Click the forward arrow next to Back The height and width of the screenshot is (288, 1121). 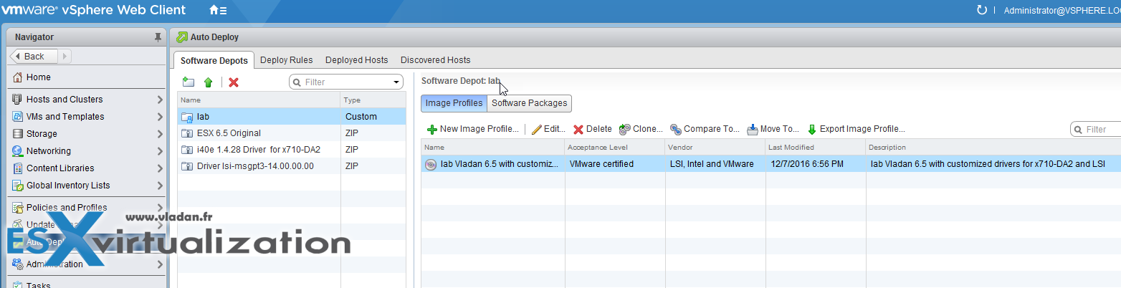tap(63, 56)
